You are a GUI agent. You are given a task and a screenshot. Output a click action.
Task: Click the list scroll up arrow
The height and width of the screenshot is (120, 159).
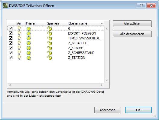click(x=107, y=29)
